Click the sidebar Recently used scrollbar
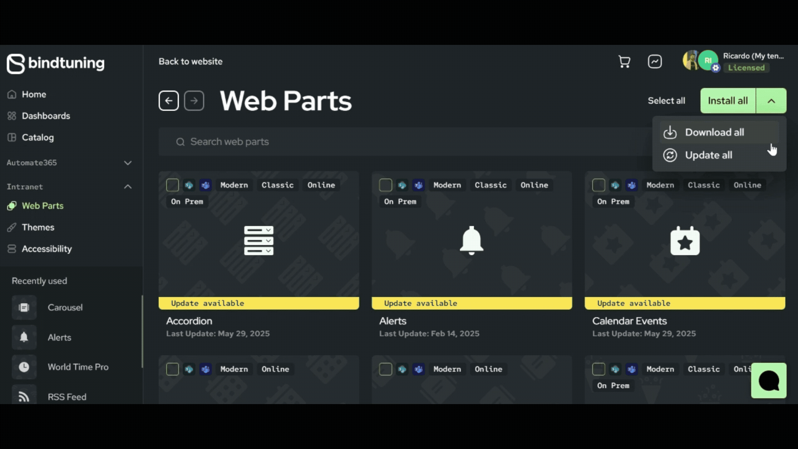Image resolution: width=798 pixels, height=449 pixels. click(x=142, y=331)
